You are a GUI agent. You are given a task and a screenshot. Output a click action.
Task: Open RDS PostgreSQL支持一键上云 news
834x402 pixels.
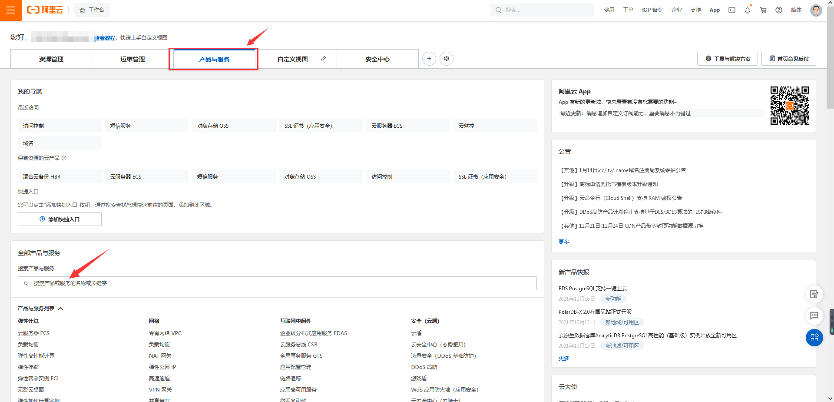592,289
